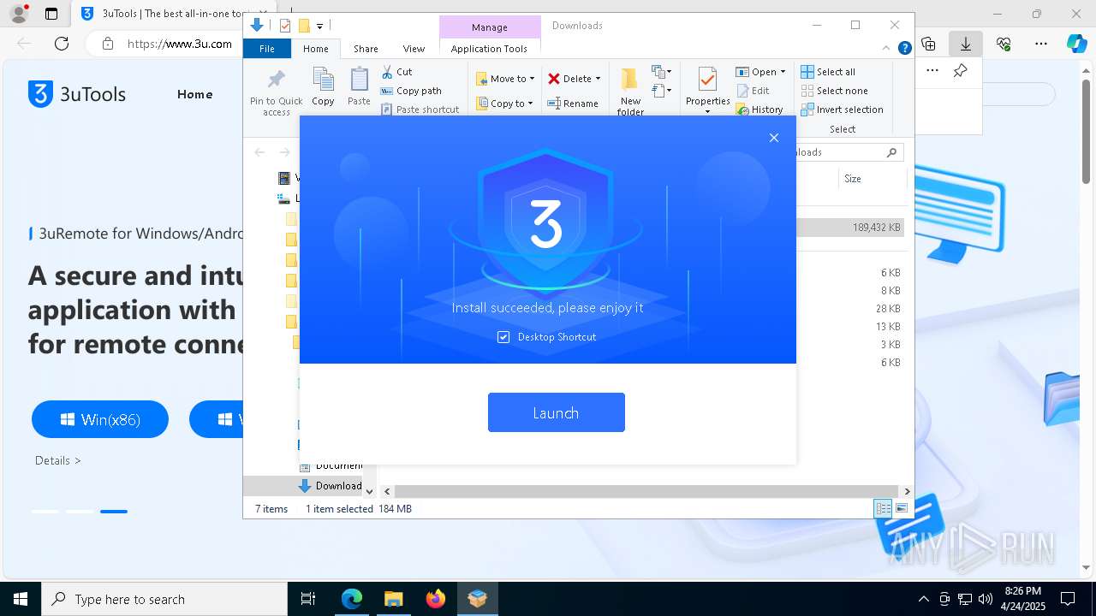Viewport: 1096px width, 616px height.
Task: Click the navigation pane scroll down arrow
Action: coord(369,491)
